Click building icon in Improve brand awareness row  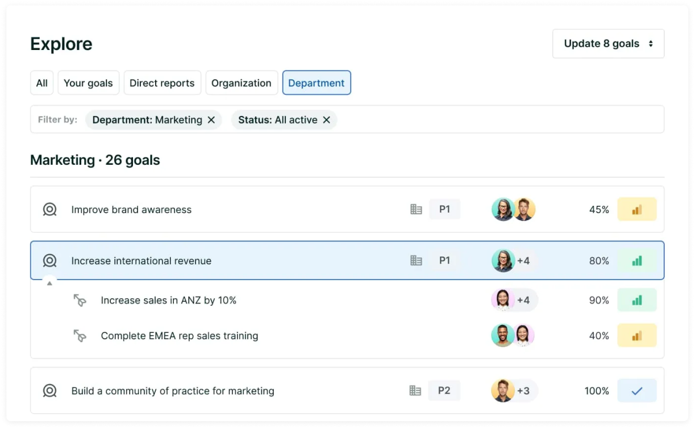point(416,210)
